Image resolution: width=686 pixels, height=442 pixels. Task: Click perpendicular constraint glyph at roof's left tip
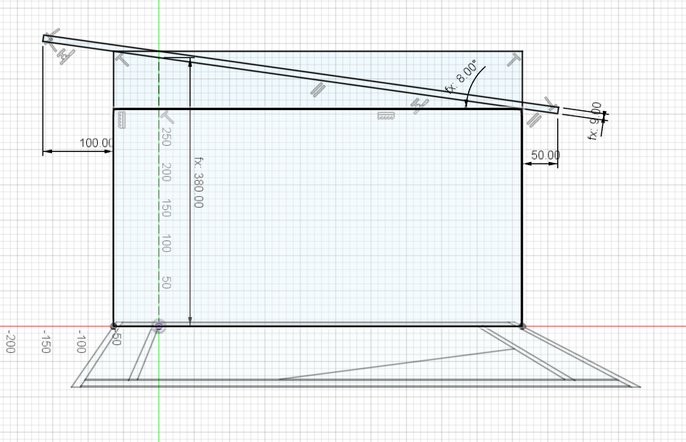52,39
